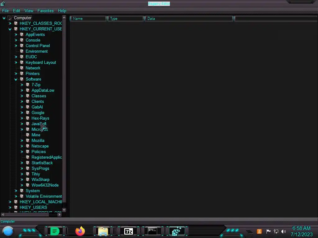Select the Volatile Environment key
Viewport: 318px width, 238px height.
(x=43, y=196)
